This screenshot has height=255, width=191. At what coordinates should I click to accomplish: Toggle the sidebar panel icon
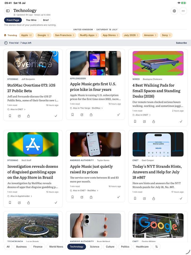(x=8, y=11)
